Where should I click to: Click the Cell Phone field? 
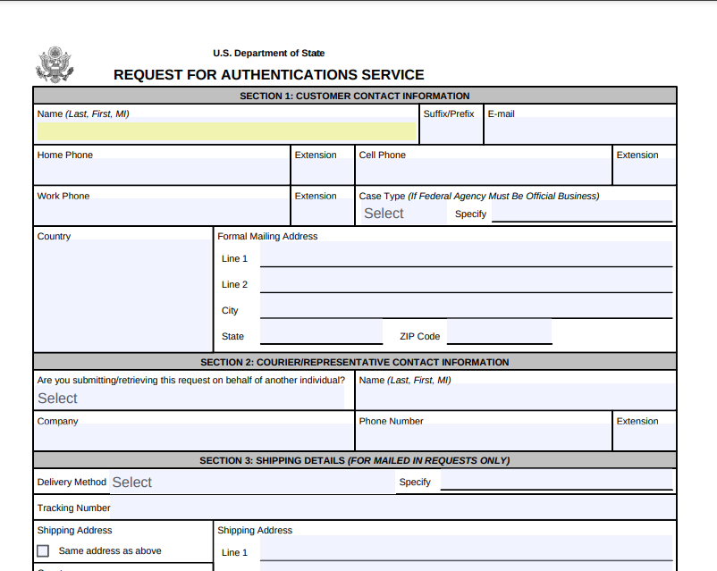coord(483,170)
